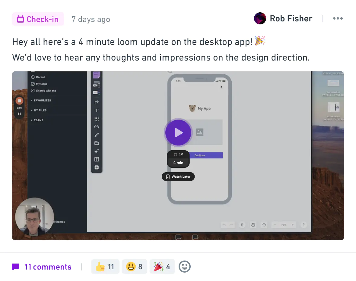This screenshot has height=281, width=356.
Task: Select the pencil tool in video toolbar
Action: click(x=97, y=135)
